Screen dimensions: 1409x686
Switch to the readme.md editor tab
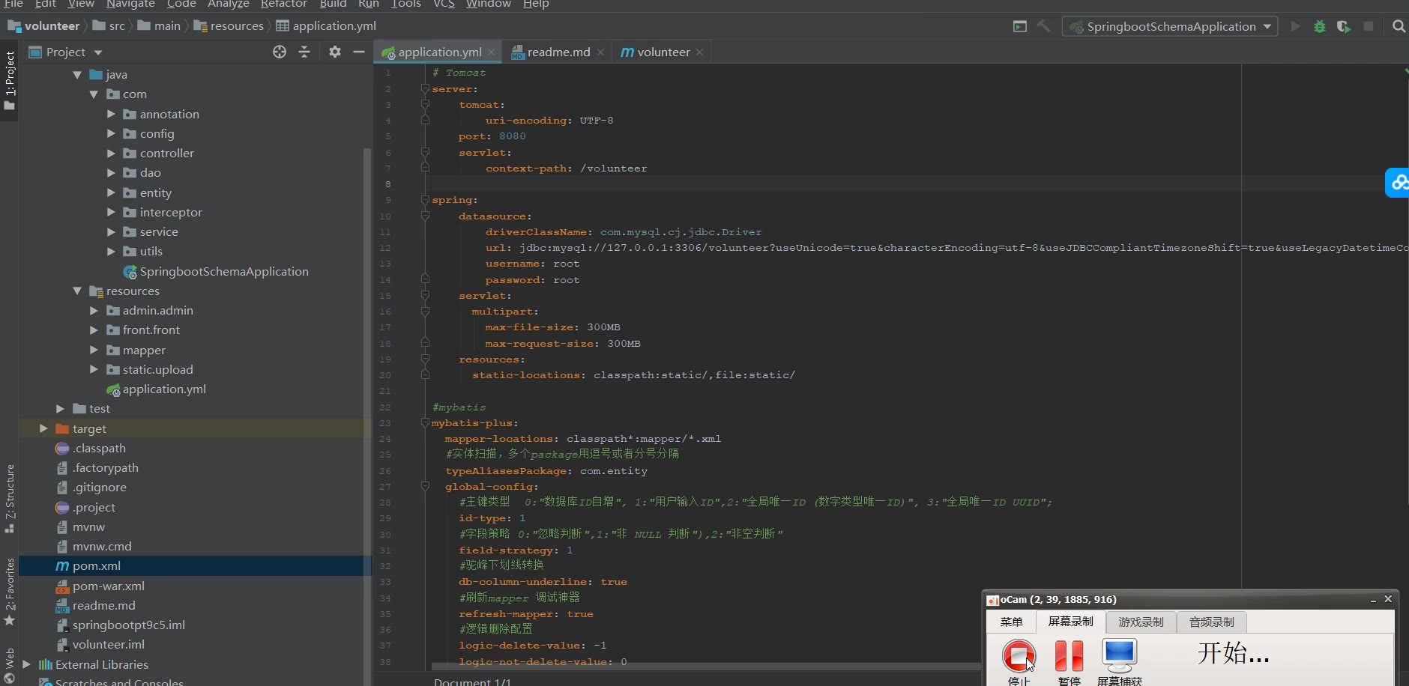558,52
